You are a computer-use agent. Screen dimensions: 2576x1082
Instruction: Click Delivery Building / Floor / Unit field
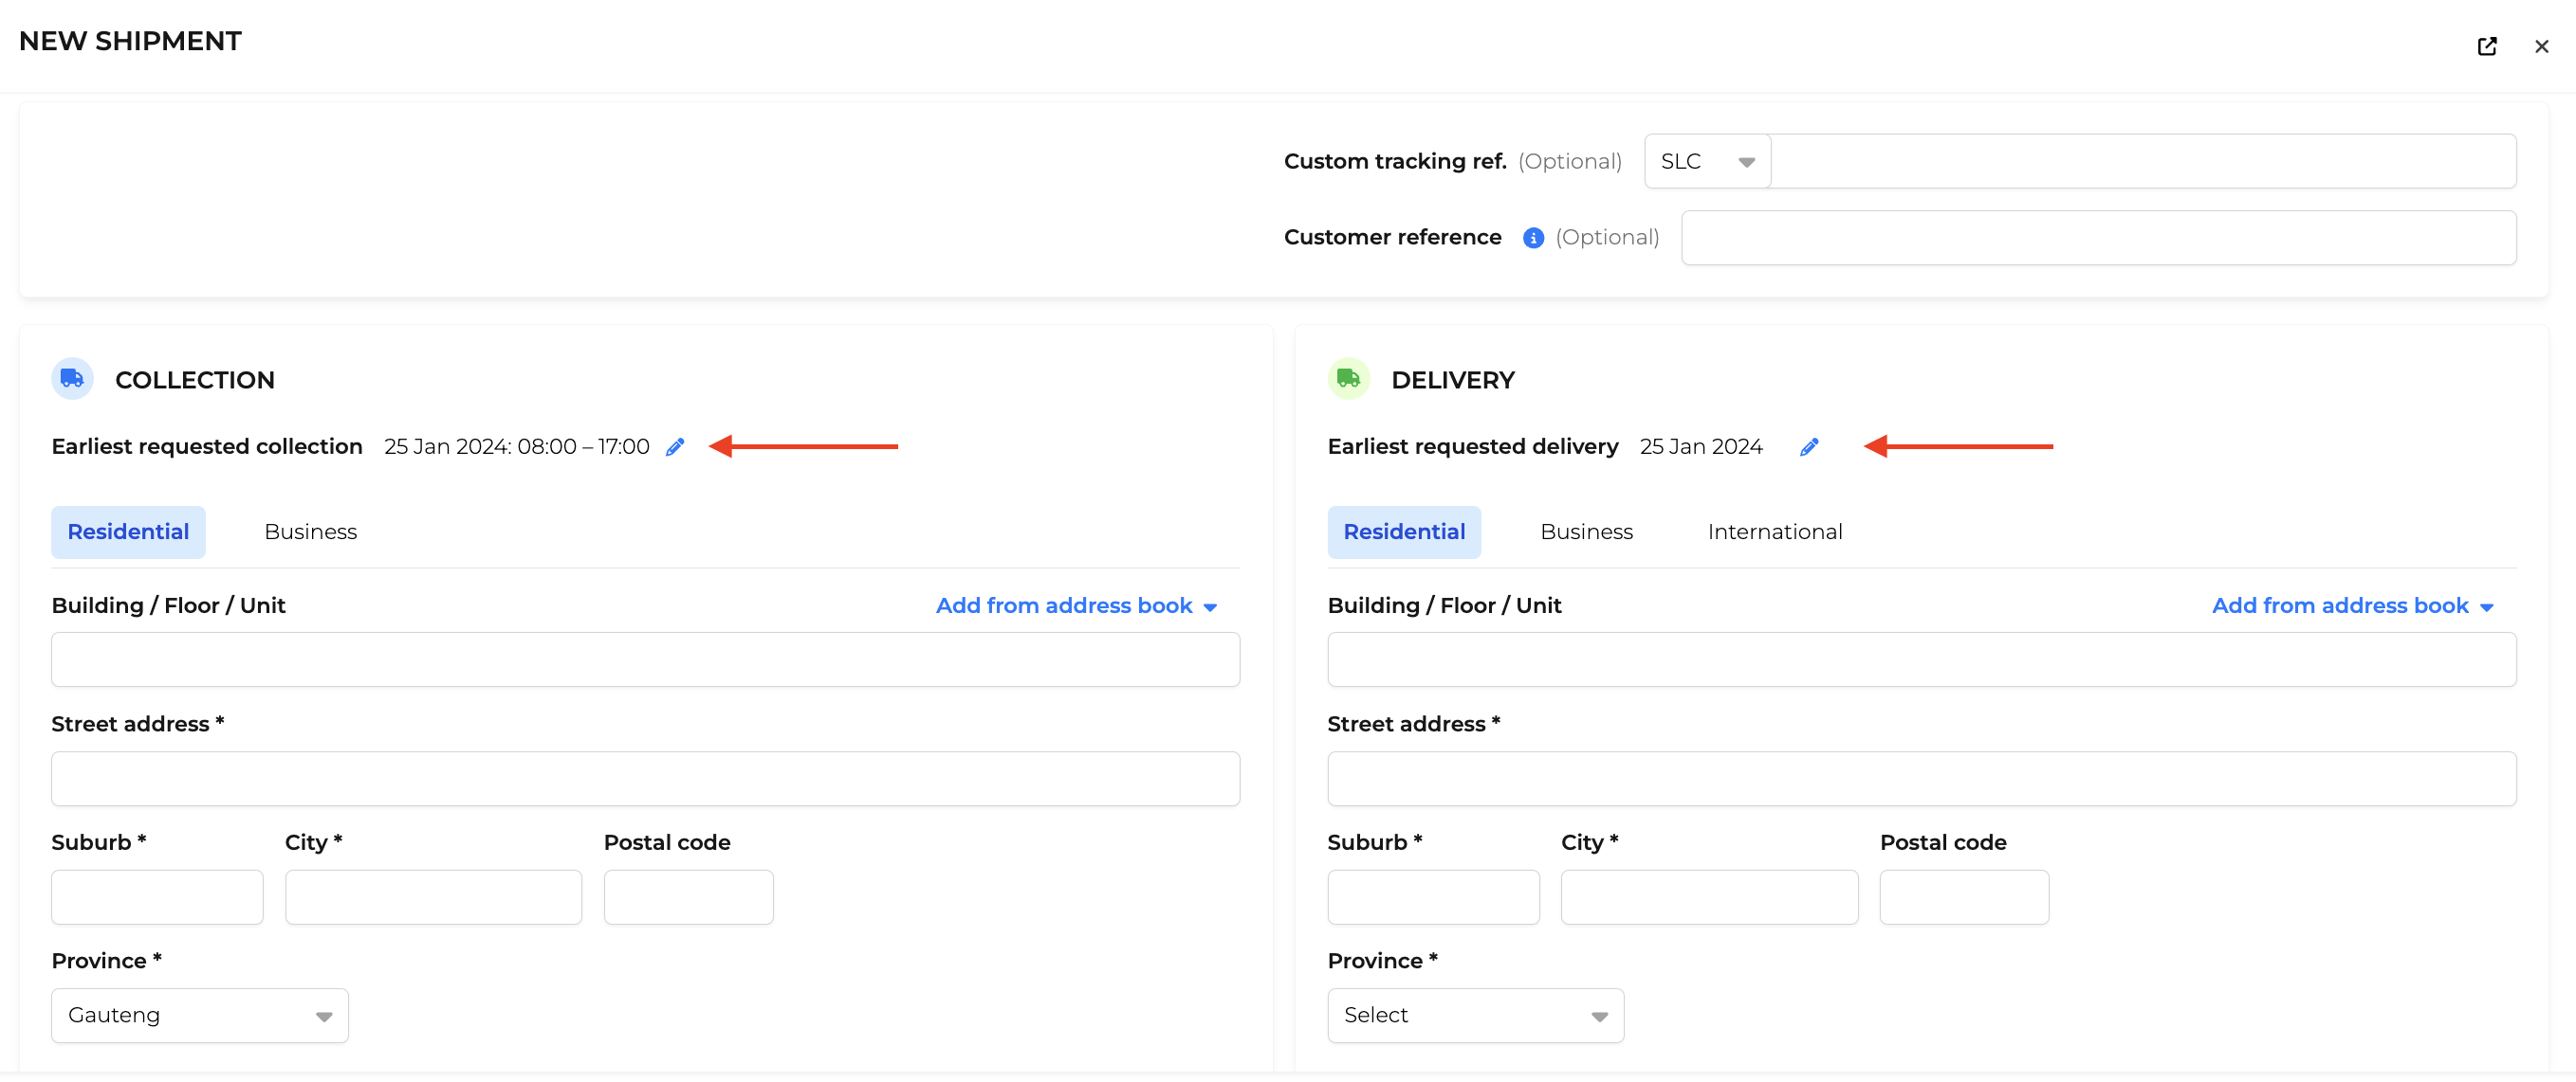[1921, 659]
